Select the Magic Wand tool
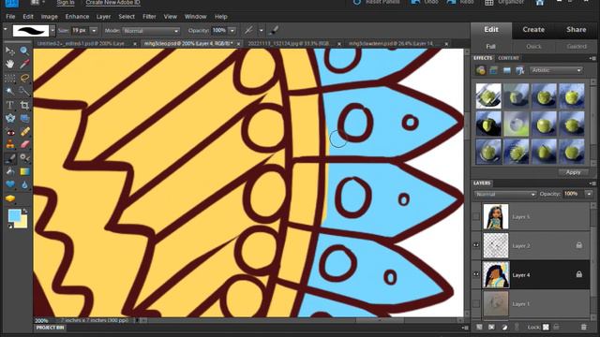Viewport: 600px width, 337px height. click(10, 92)
